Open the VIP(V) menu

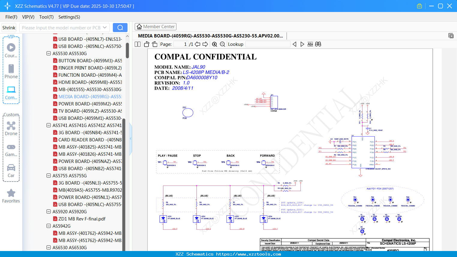pyautogui.click(x=28, y=17)
